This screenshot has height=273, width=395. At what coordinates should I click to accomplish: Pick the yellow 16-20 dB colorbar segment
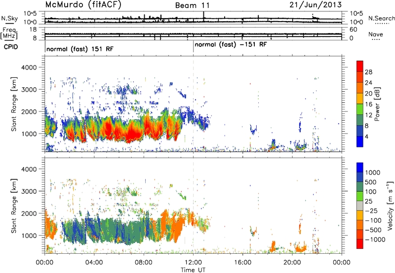pyautogui.click(x=360, y=99)
